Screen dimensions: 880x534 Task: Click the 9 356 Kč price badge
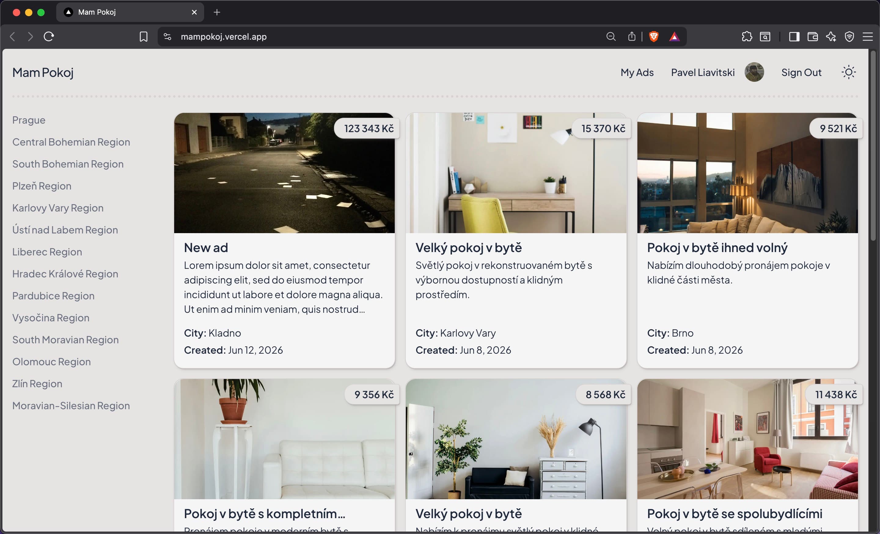point(372,394)
